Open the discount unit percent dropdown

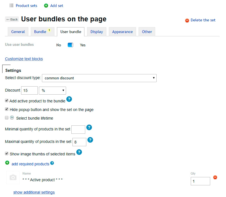[x=52, y=90]
